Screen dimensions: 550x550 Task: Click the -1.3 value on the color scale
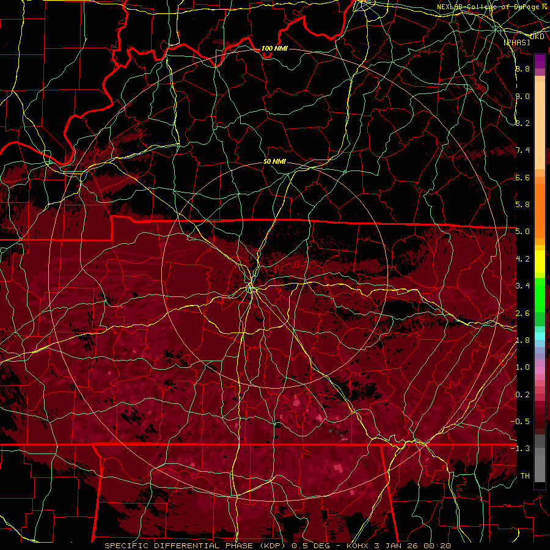(x=520, y=449)
